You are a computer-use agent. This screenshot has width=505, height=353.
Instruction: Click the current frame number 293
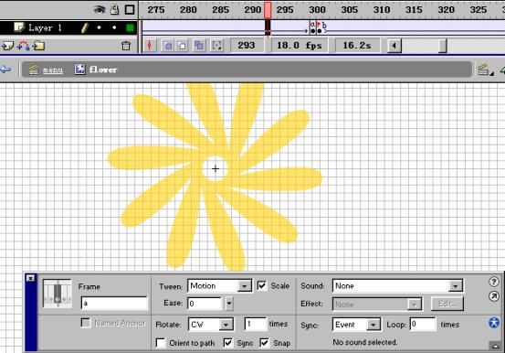coord(247,46)
